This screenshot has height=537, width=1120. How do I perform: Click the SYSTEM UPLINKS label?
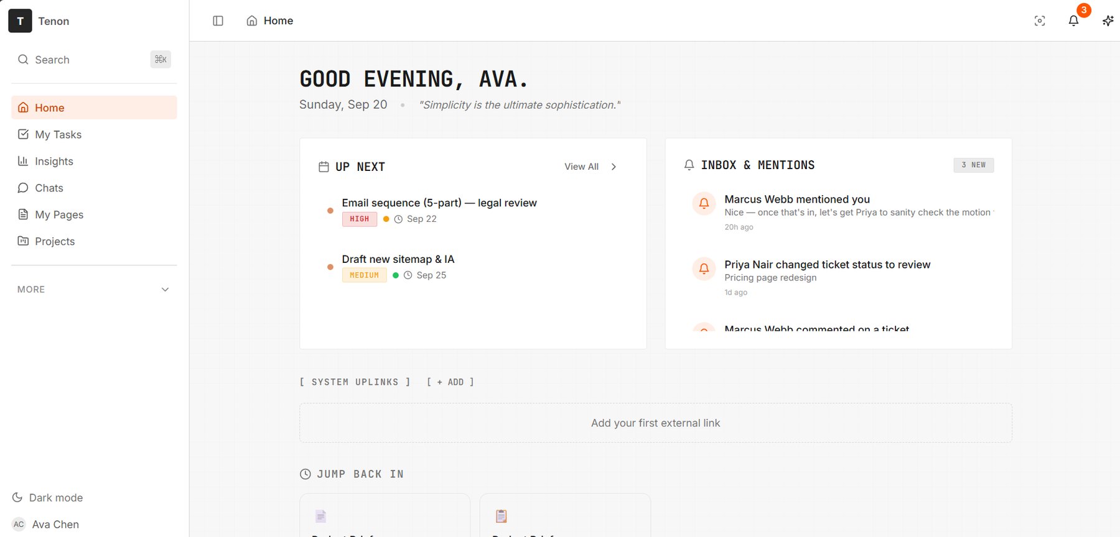point(355,382)
